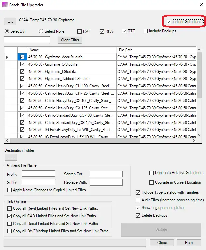
Task: Sort the list by Name column header
Action: 71,50
